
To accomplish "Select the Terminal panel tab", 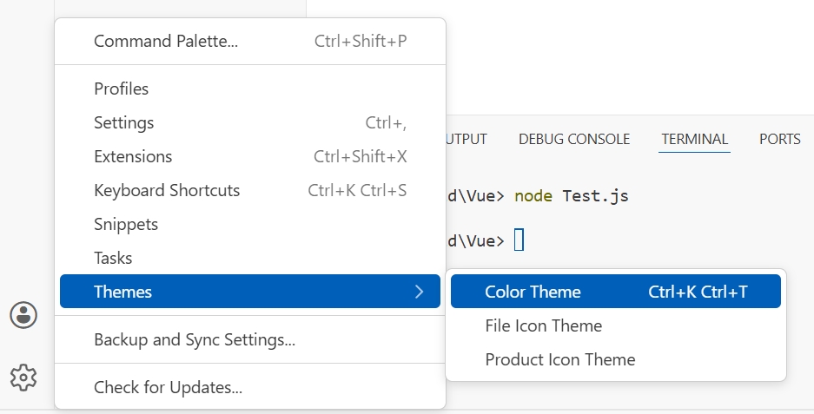I will [x=694, y=139].
